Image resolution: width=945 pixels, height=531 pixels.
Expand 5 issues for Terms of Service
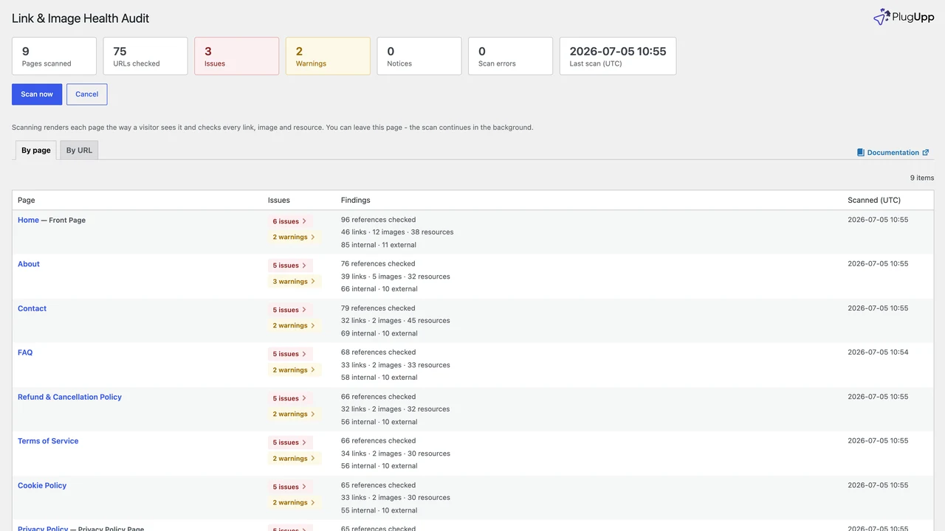pyautogui.click(x=290, y=442)
